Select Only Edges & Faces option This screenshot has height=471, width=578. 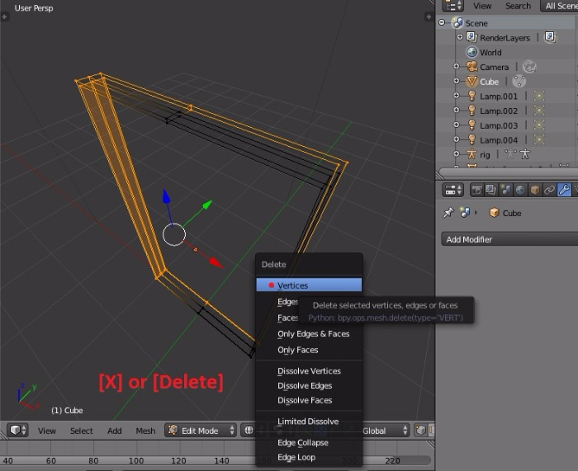(313, 334)
